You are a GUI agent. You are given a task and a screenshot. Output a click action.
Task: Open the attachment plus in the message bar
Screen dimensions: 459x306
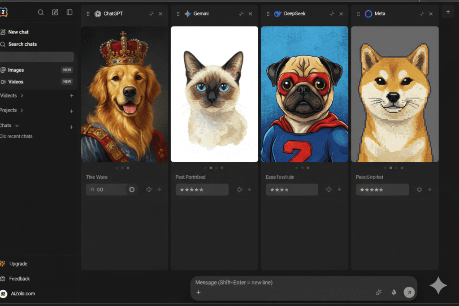[x=199, y=293]
